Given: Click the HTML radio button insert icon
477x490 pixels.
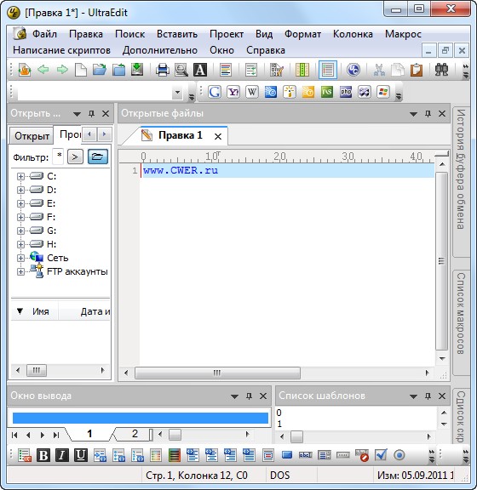Looking at the screenshot, I should click(x=399, y=455).
